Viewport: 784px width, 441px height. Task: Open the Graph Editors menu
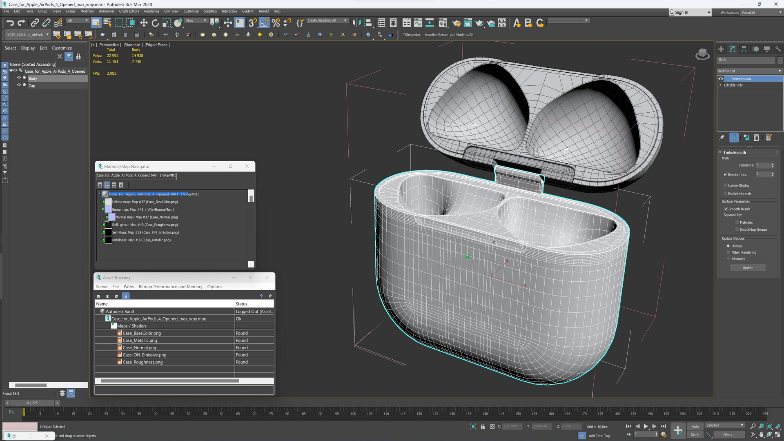(129, 11)
